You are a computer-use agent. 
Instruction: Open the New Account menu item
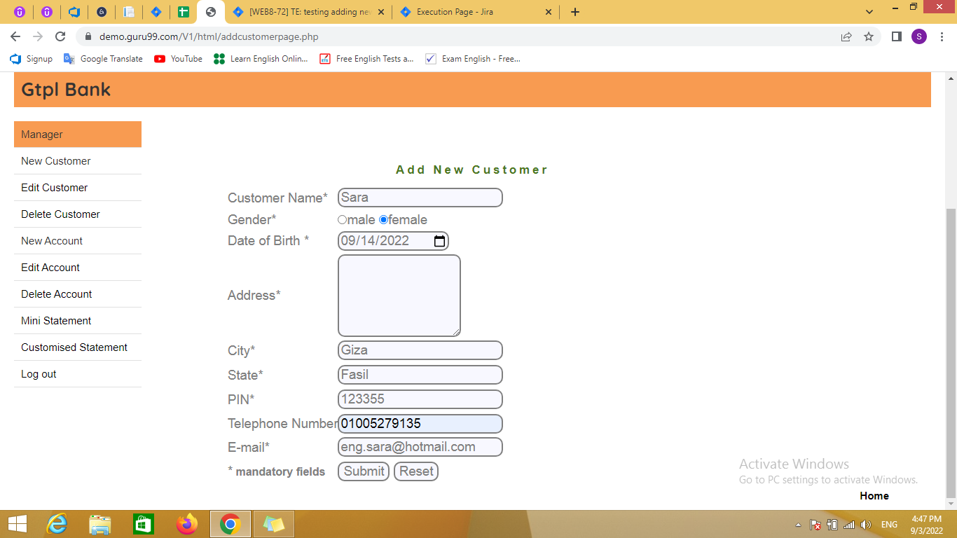(52, 241)
